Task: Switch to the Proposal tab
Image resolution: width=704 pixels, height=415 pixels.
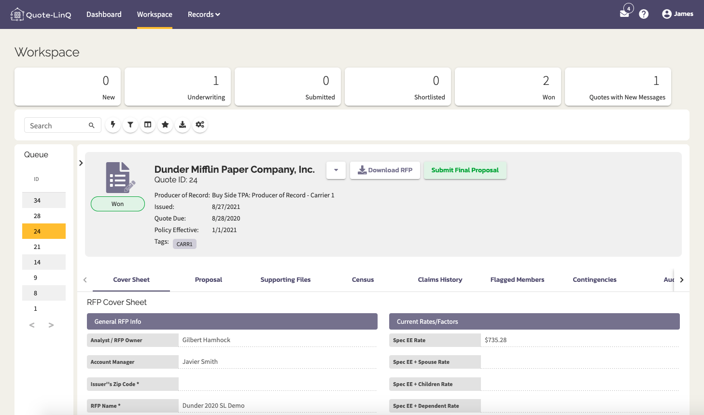Action: point(209,280)
